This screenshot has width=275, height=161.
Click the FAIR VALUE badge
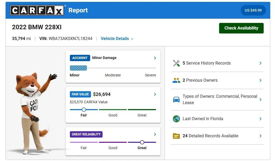[80, 94]
